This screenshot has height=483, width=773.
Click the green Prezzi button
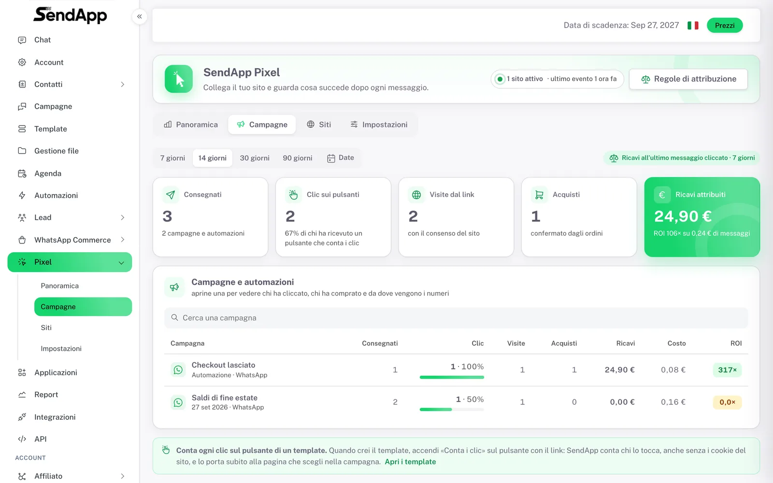click(x=725, y=25)
